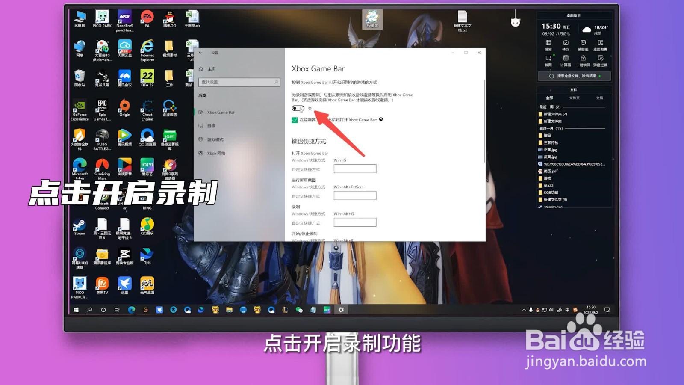
Task: Open 待办 in the desktop assistant widget
Action: [x=566, y=45]
